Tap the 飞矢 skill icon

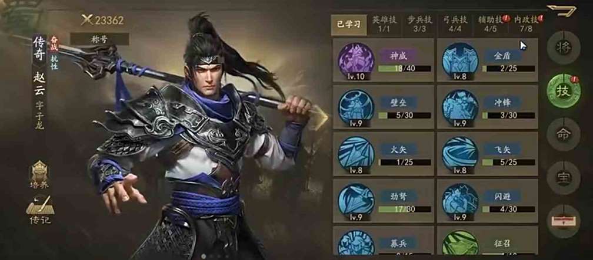[460, 153]
